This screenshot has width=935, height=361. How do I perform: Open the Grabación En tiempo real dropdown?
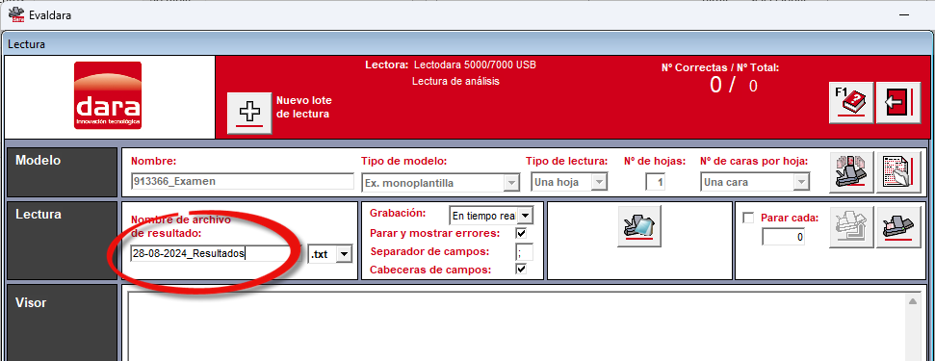pyautogui.click(x=526, y=215)
